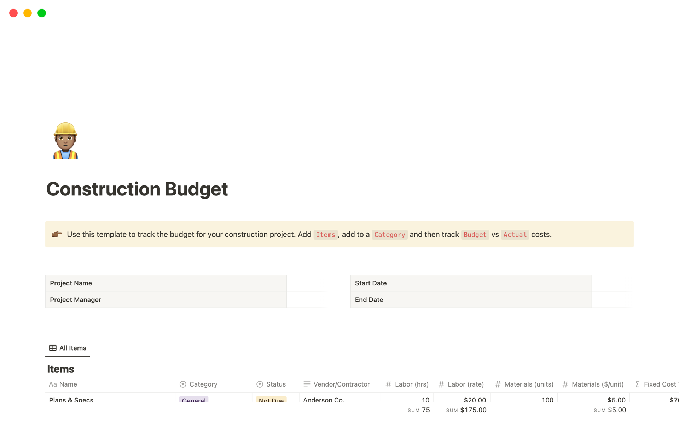Click the Labor (hrs) SUM 75 footer
The height and width of the screenshot is (424, 679).
419,410
